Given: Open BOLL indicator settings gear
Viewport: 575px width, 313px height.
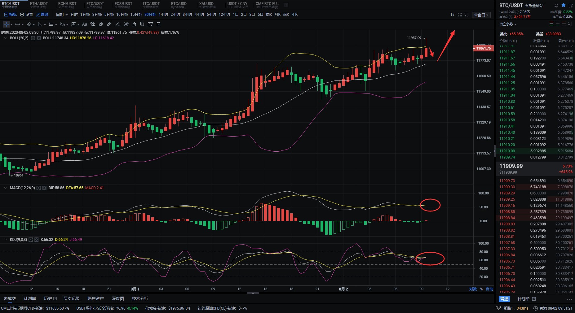Looking at the screenshot, I should [33, 38].
